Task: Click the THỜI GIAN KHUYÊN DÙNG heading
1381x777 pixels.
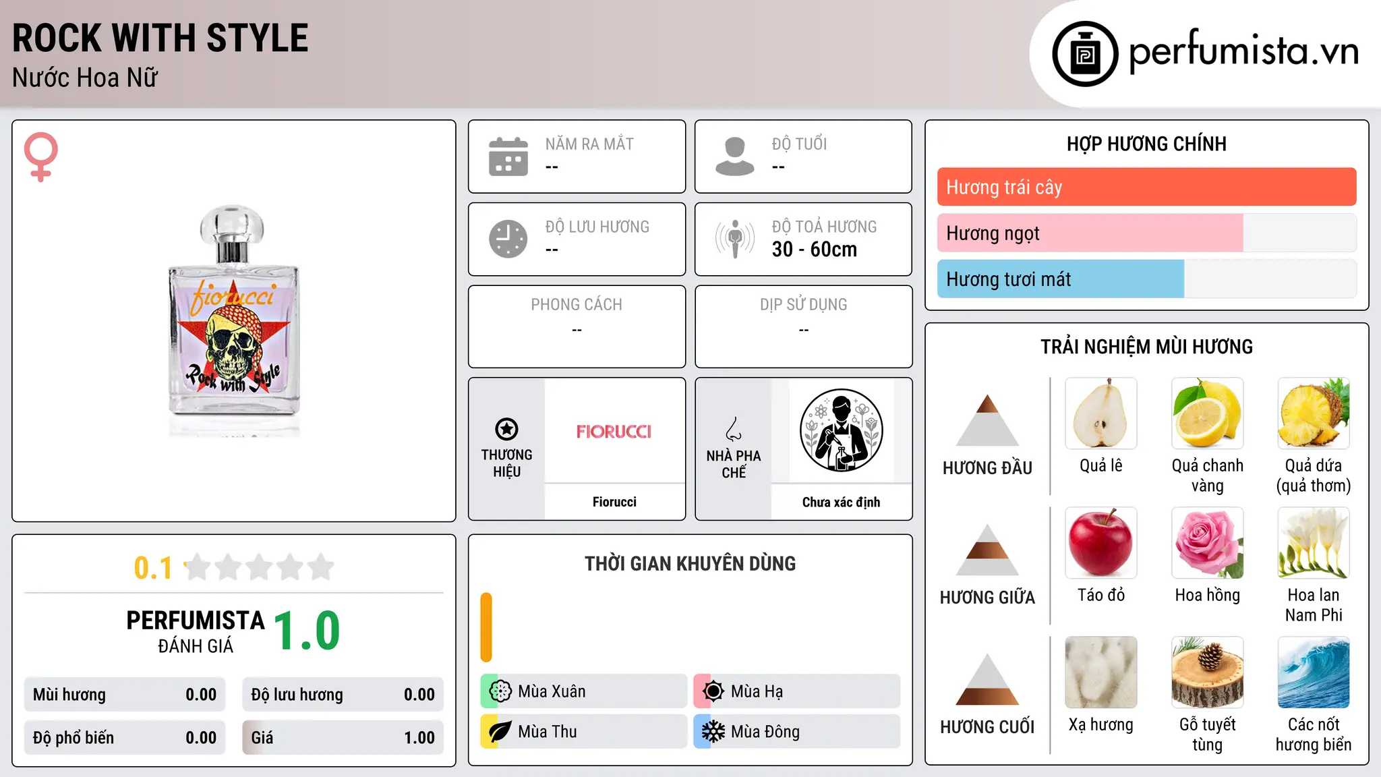Action: pyautogui.click(x=690, y=563)
